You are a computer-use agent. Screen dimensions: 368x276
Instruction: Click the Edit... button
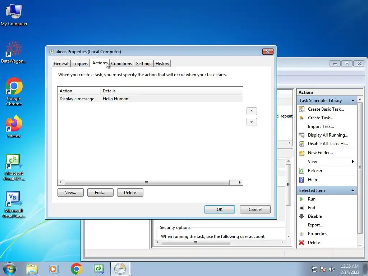100,193
